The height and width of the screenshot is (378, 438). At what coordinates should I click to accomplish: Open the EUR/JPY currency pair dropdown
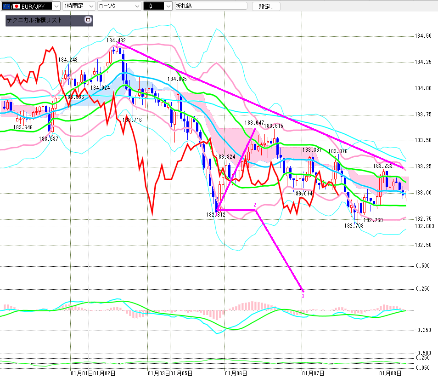(x=56, y=6)
